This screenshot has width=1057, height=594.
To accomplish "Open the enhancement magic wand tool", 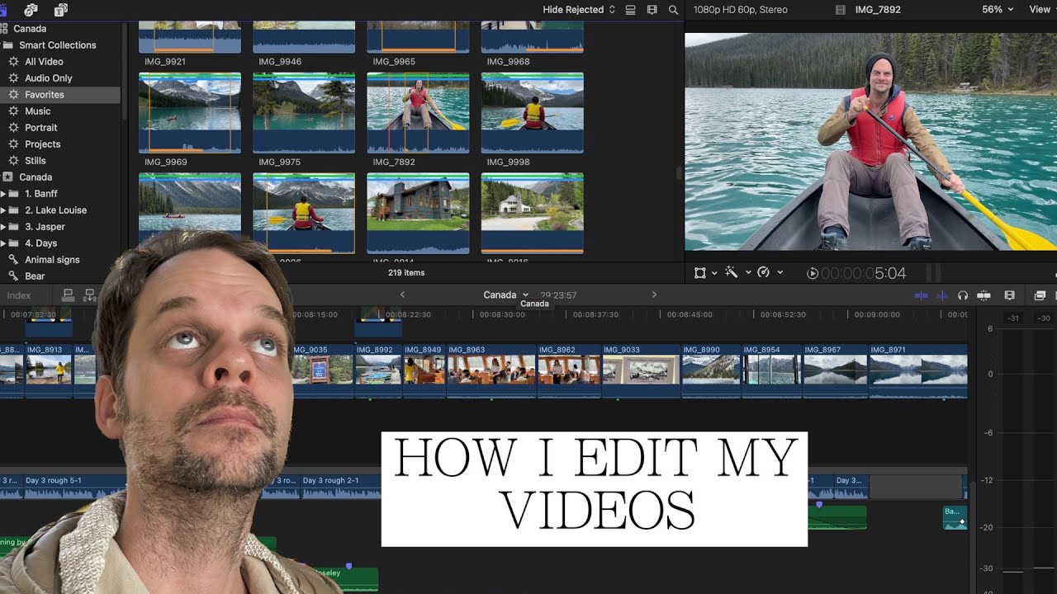I will 731,272.
